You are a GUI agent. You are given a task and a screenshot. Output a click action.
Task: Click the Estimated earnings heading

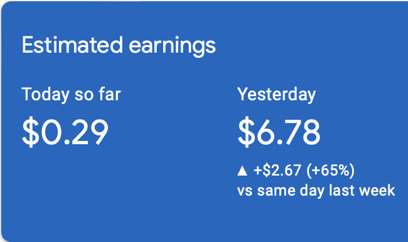tap(119, 46)
